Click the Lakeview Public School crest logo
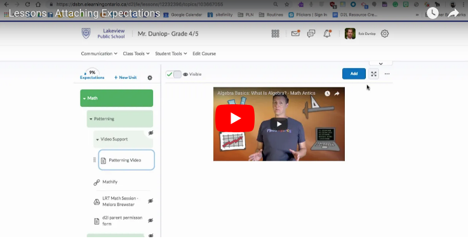Viewport: 468px width, 241px height. click(x=86, y=33)
